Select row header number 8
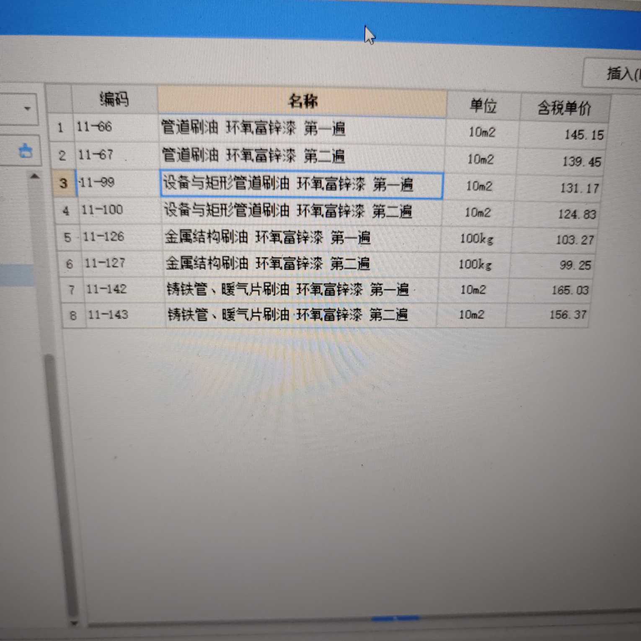641x641 pixels. (73, 315)
